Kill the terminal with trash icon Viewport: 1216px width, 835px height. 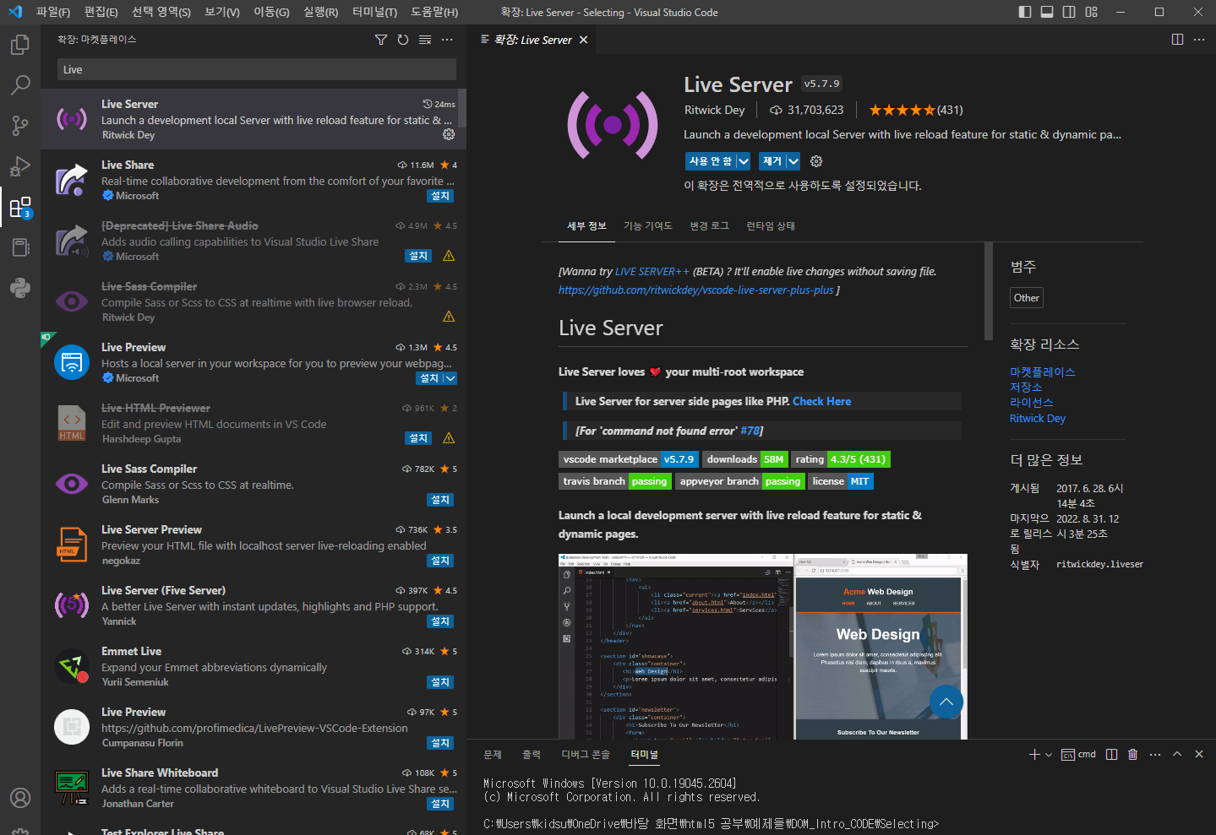tap(1133, 754)
